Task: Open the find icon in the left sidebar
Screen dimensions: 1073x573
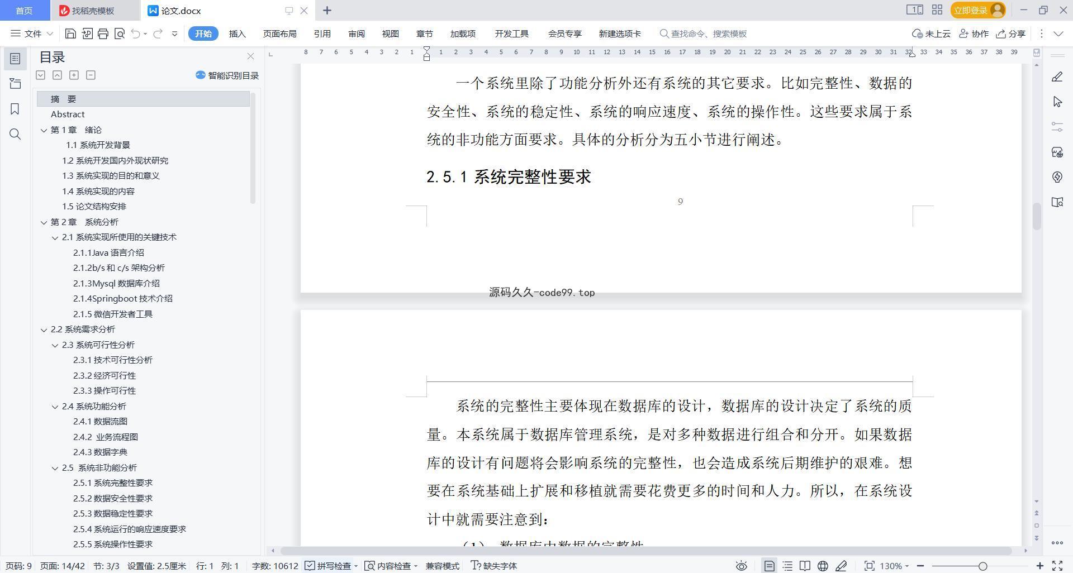Action: (15, 134)
